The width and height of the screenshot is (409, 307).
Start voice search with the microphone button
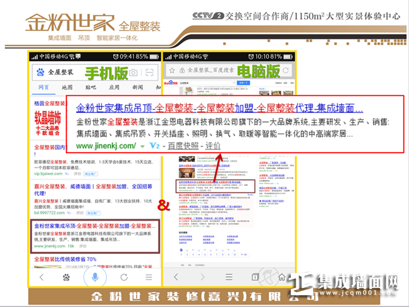pos(95,277)
